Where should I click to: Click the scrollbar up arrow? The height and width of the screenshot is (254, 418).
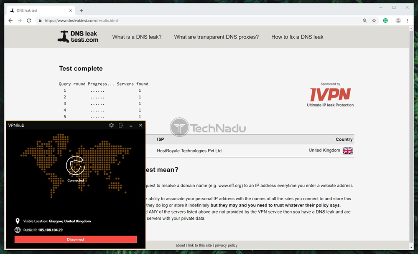[x=411, y=28]
